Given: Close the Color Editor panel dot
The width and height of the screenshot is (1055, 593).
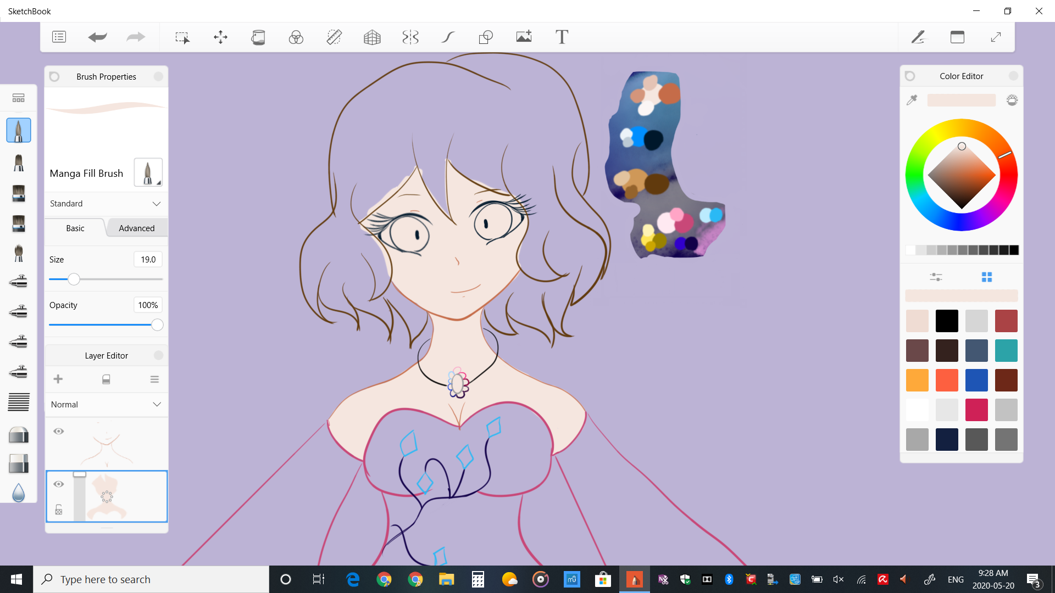Looking at the screenshot, I should tap(1013, 76).
